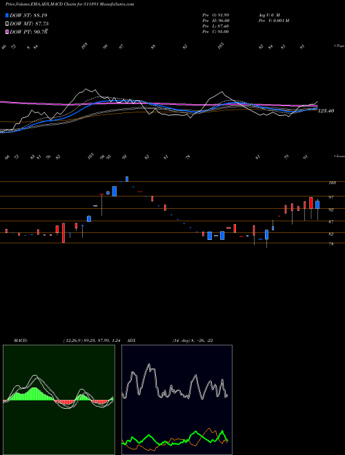Click the blue DOW ST legend swatch
The image size is (345, 455).
click(x=8, y=15)
